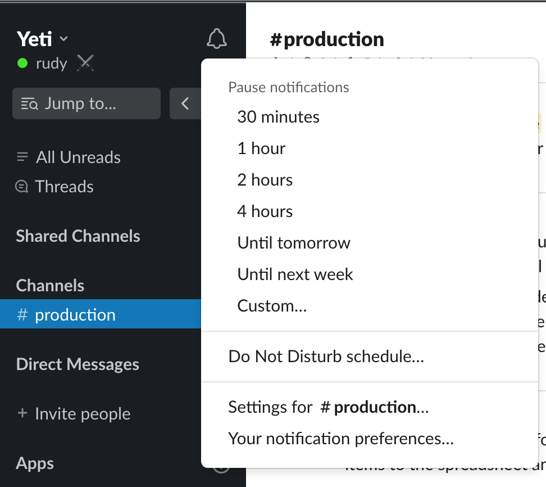Image resolution: width=546 pixels, height=487 pixels.
Task: Click the back history arrow button
Action: click(185, 103)
